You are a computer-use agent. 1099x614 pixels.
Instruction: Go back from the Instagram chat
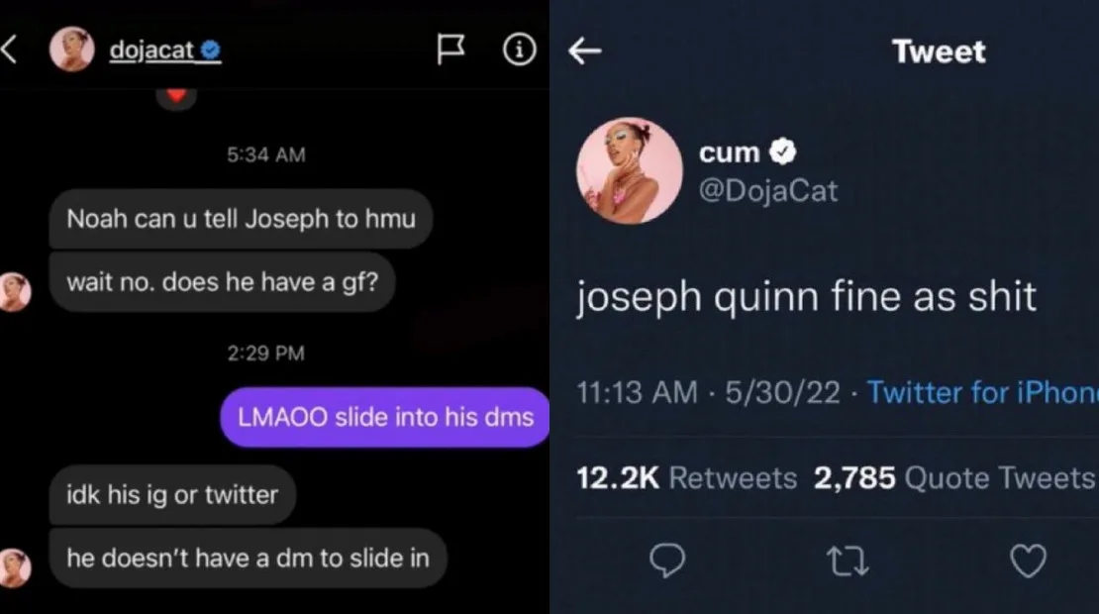[10, 51]
